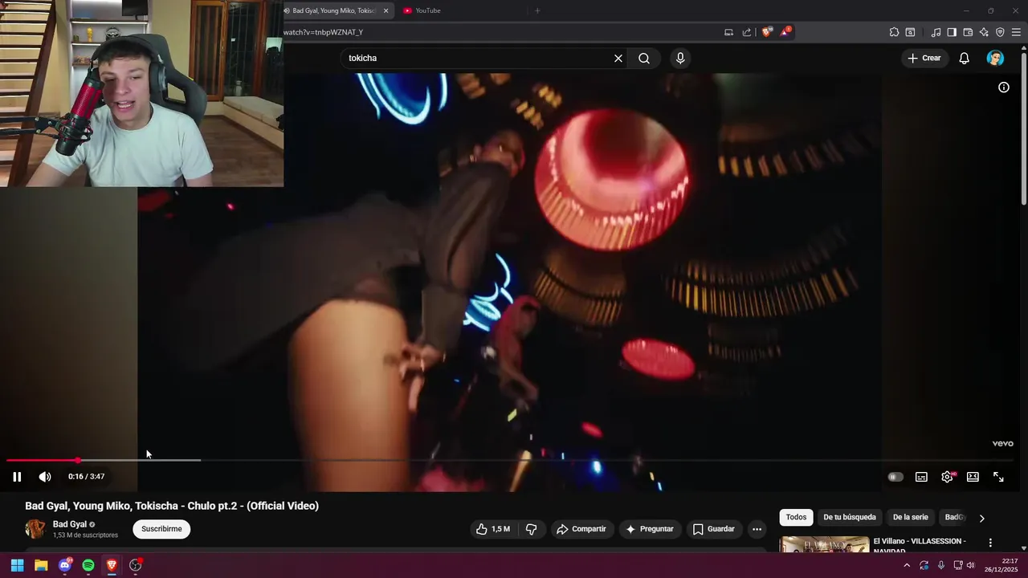Click the tab search toolbar icon

pos(910,32)
